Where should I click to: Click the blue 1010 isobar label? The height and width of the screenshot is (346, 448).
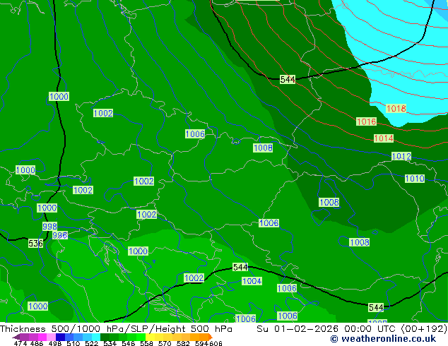(415, 179)
